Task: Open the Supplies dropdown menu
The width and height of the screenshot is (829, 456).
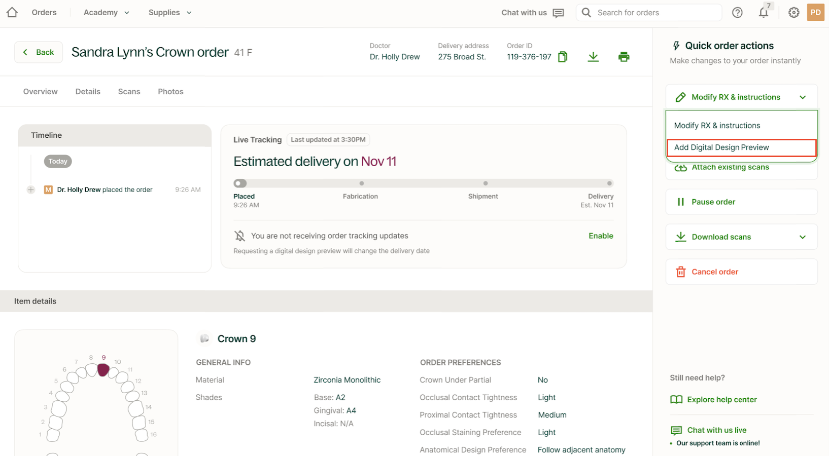Action: 169,13
